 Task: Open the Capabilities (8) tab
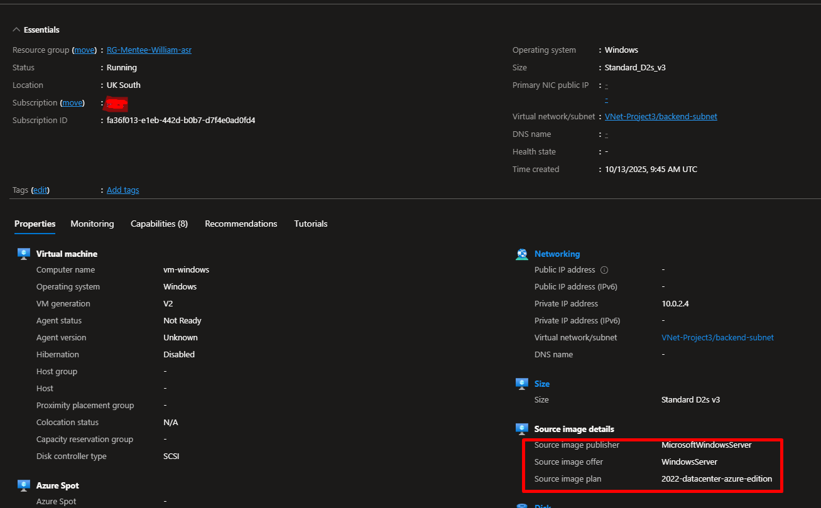coord(159,224)
